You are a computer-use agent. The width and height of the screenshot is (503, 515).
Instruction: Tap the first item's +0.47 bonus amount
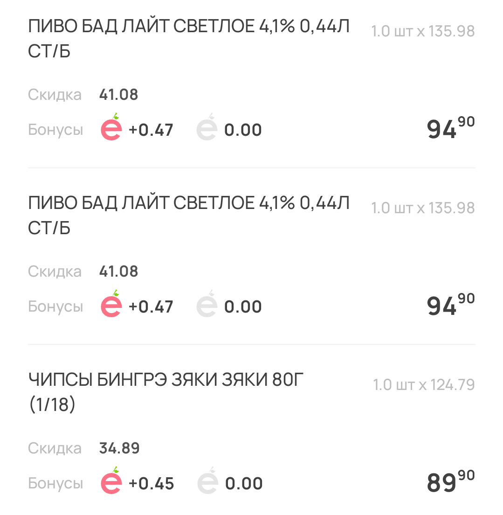[151, 130]
